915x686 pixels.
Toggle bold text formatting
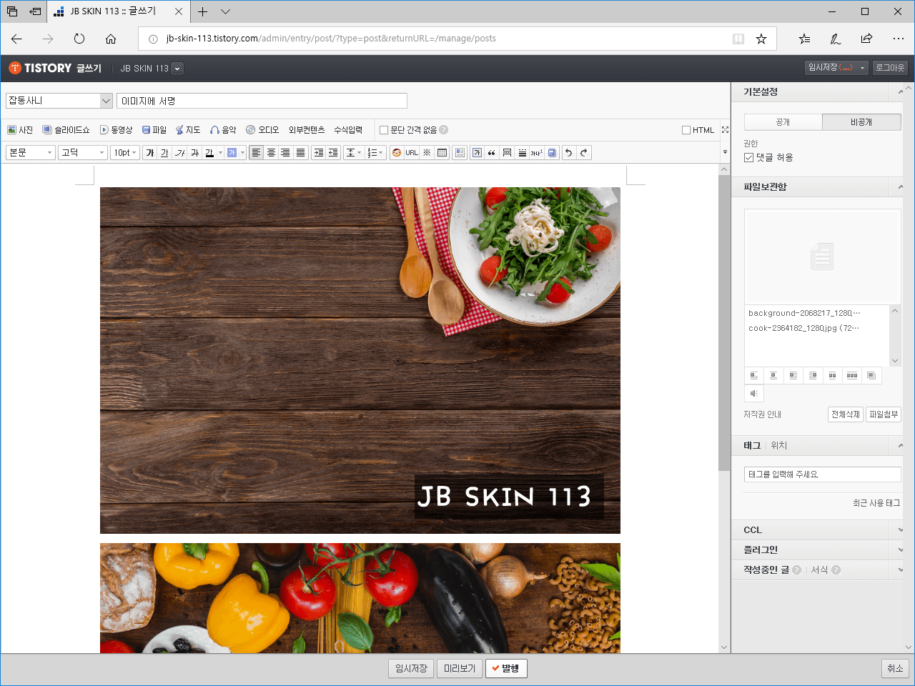150,153
